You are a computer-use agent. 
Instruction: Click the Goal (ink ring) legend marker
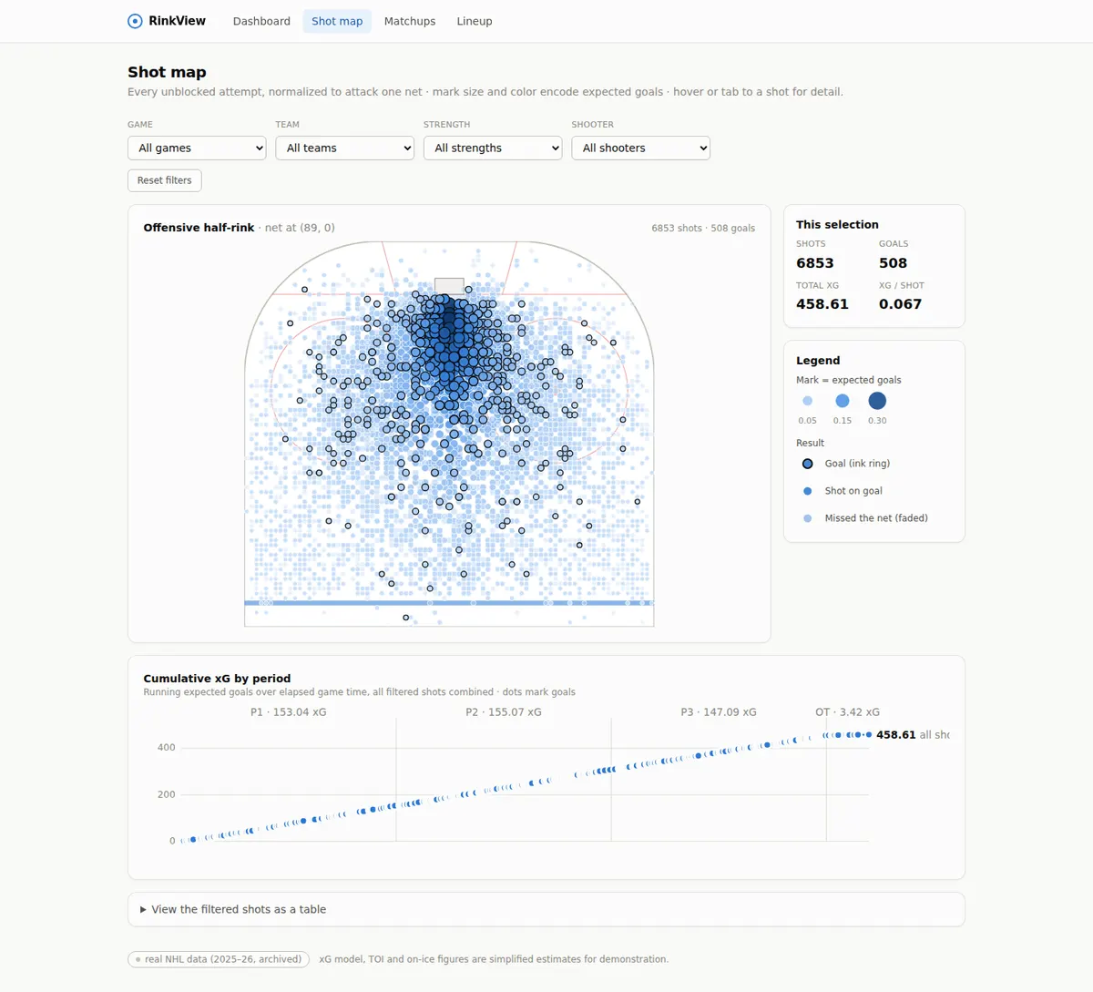pos(807,464)
